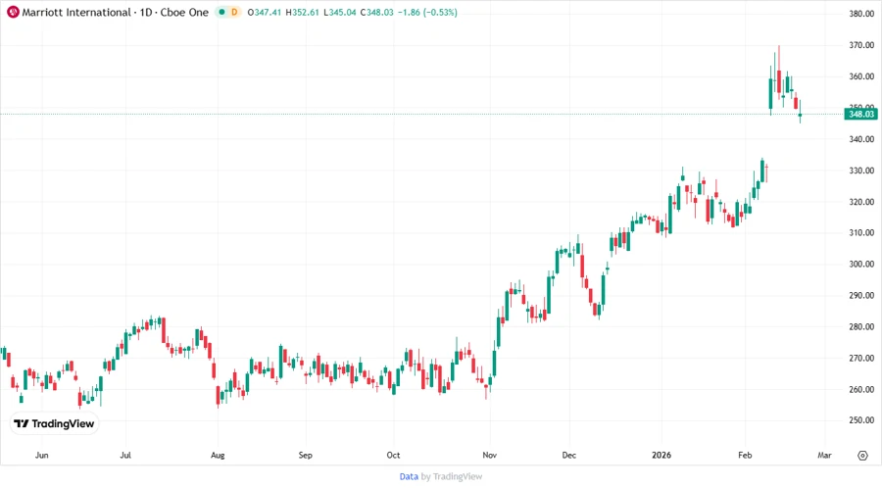Viewport: 882px width, 488px height.
Task: Click the low value L345.04
Action: (x=340, y=12)
